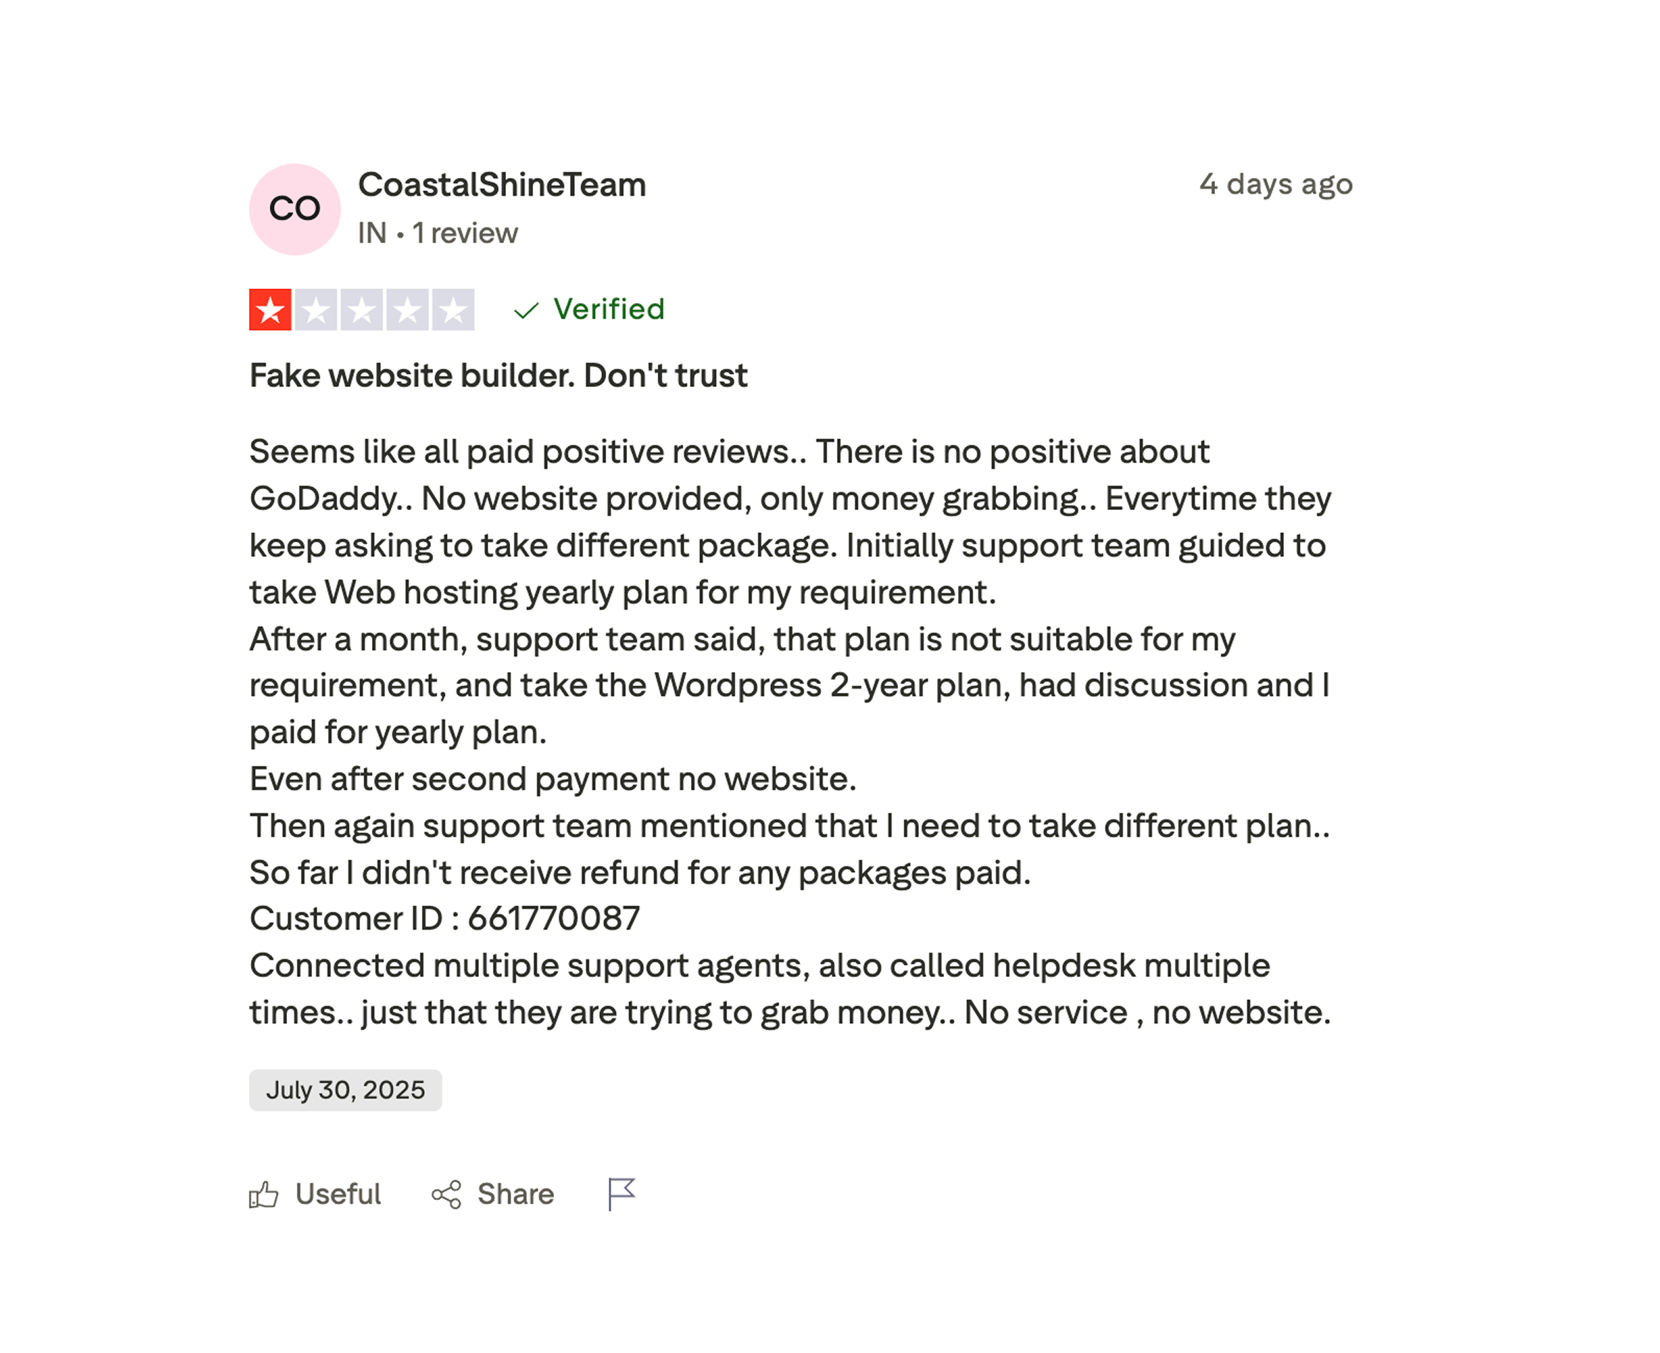Click the red first rating star
Image resolution: width=1660 pixels, height=1353 pixels.
pyautogui.click(x=270, y=309)
